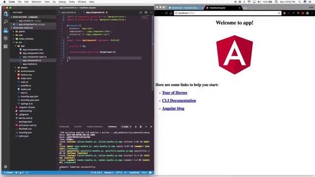Click the errors and warnings count in status bar

[x=19, y=173]
